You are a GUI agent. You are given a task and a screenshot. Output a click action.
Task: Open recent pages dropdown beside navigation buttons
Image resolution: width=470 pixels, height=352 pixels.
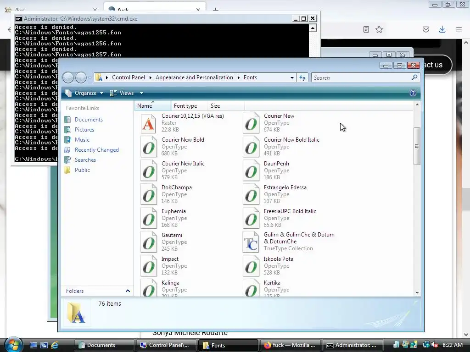coord(90,78)
